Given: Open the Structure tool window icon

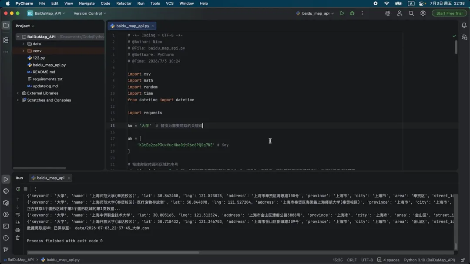Looking at the screenshot, I should [6, 40].
